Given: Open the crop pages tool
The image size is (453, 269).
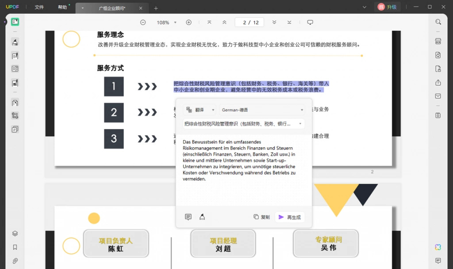Looking at the screenshot, I should (x=15, y=116).
